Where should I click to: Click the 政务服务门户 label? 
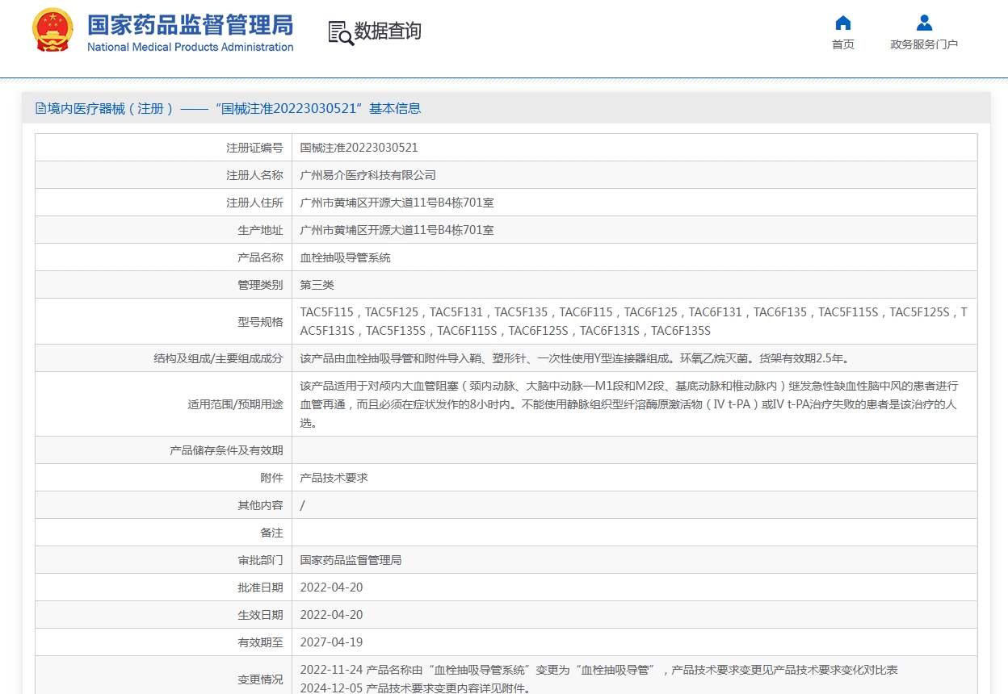click(924, 44)
